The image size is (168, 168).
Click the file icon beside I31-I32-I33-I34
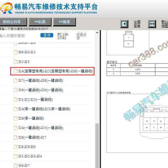(16, 156)
